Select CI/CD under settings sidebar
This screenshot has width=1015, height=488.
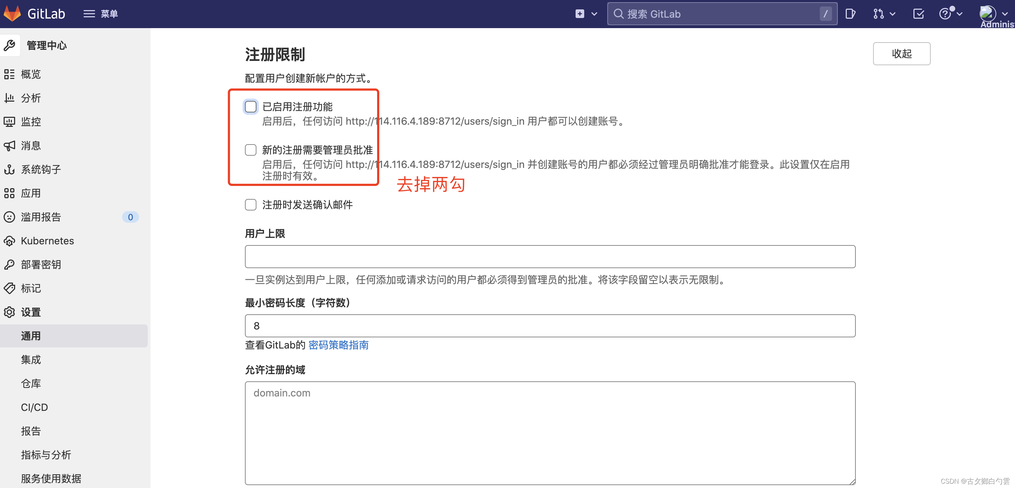(x=34, y=407)
